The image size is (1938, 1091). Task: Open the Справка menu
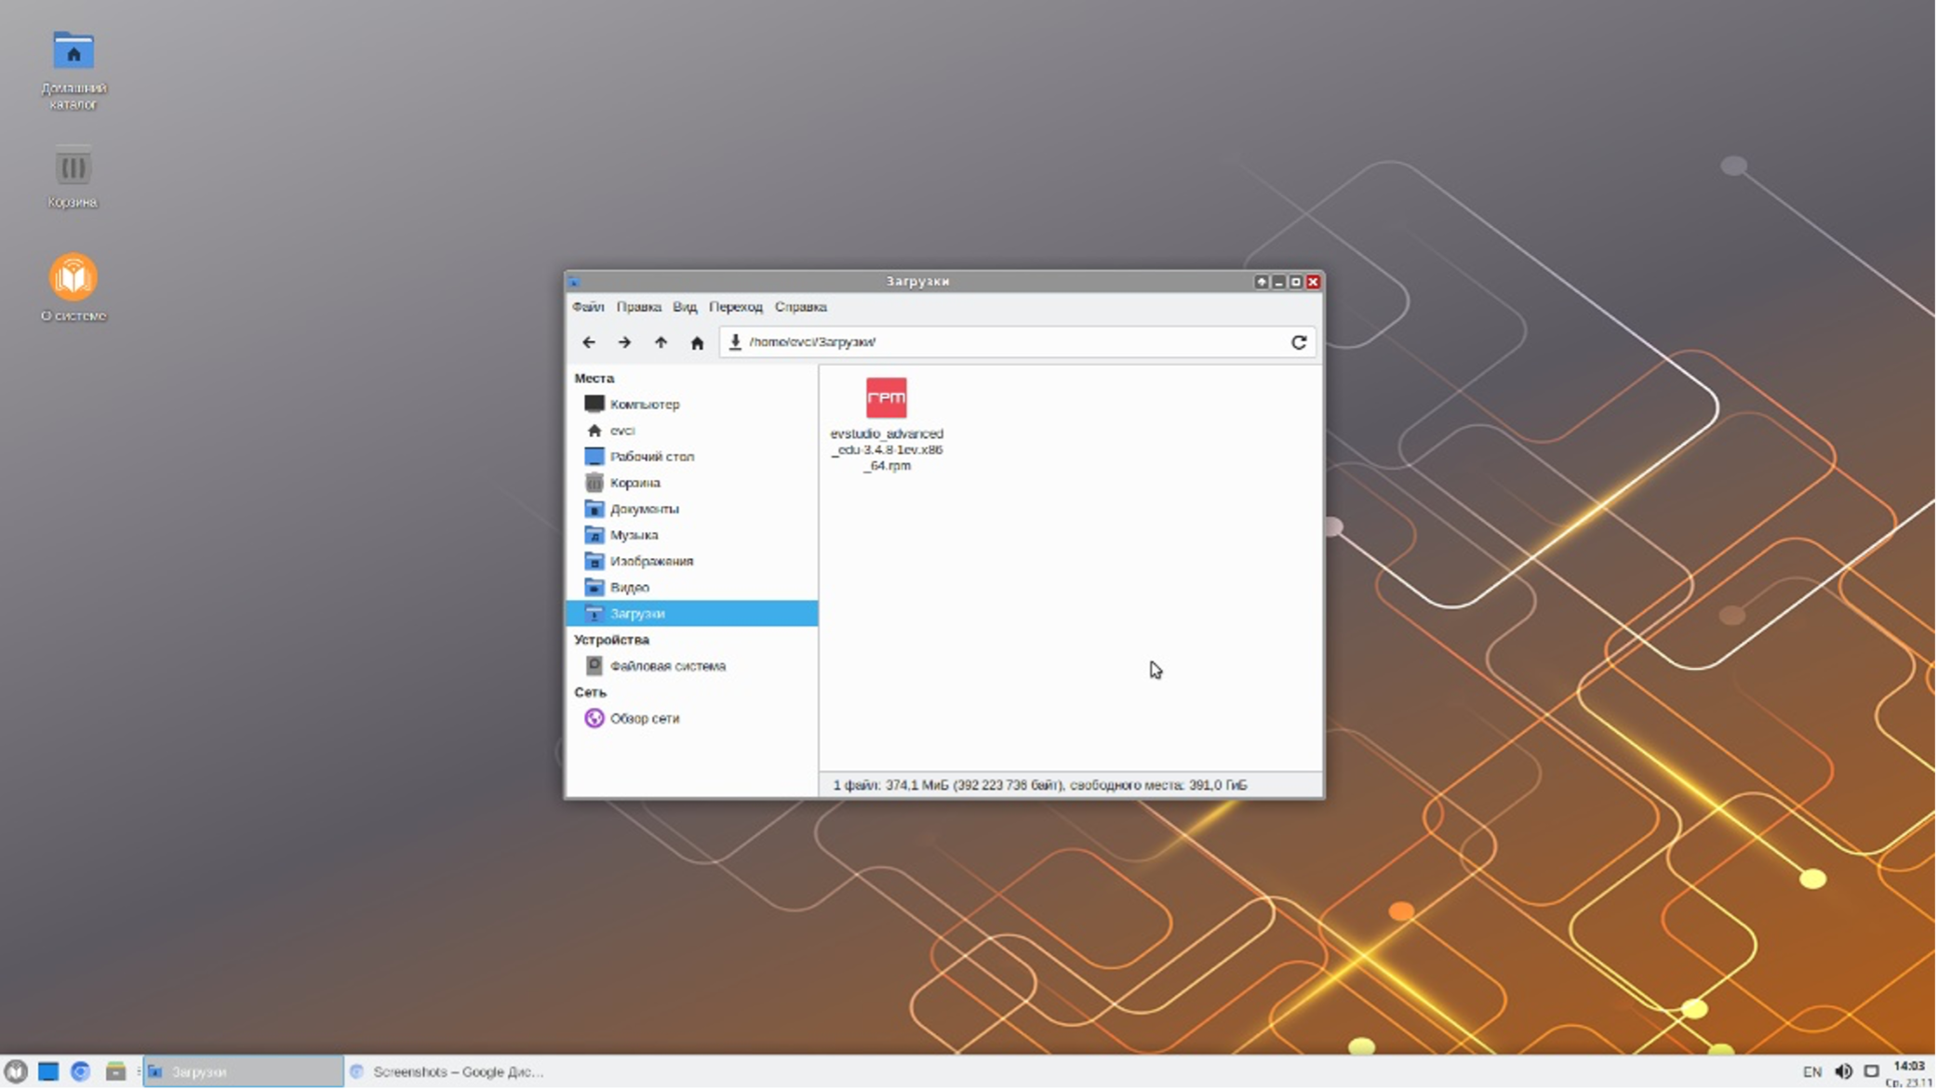(x=800, y=307)
